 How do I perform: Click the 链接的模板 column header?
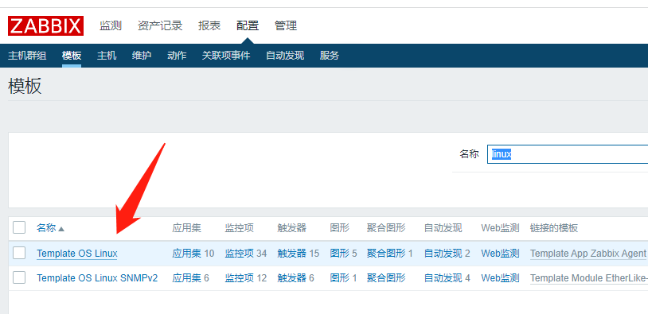[554, 228]
